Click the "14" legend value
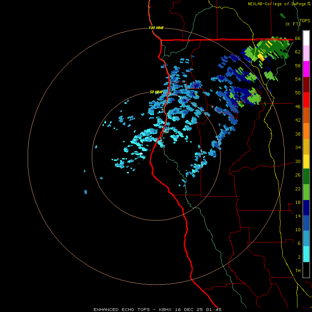Image resolution: width=312 pixels, height=312 pixels. [x=298, y=216]
